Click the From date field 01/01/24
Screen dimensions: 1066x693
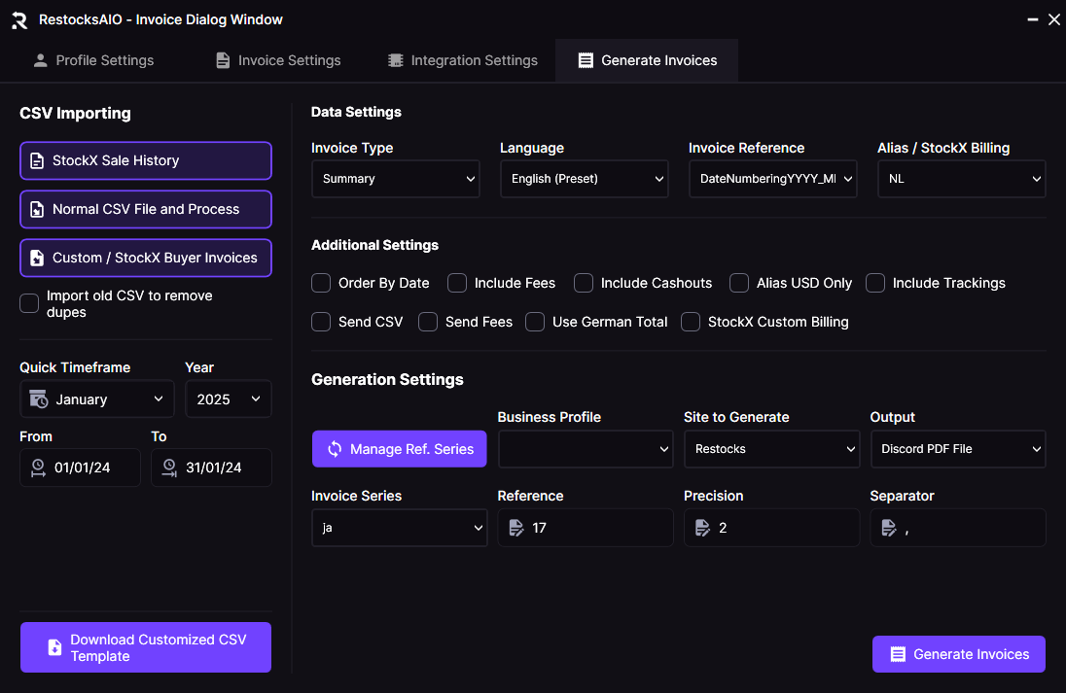tap(80, 468)
